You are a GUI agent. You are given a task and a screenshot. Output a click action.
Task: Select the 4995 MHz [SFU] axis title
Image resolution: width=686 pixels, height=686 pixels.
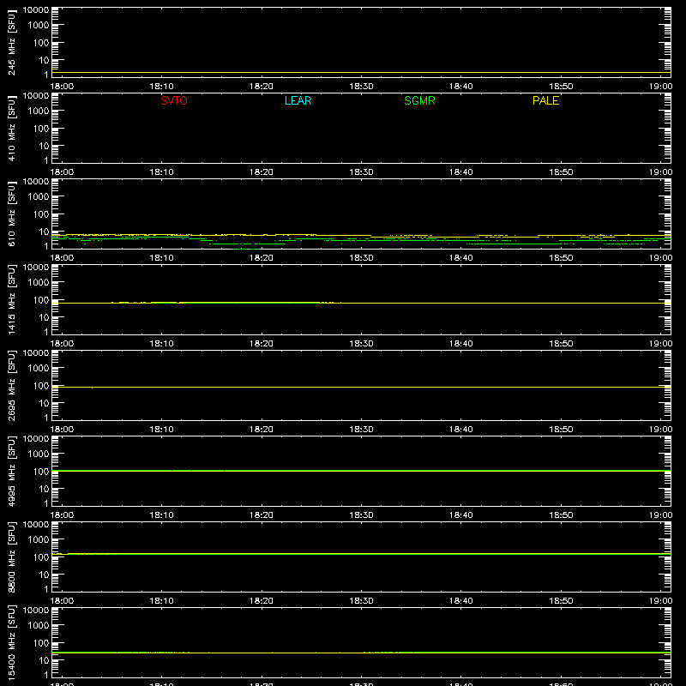[11, 471]
